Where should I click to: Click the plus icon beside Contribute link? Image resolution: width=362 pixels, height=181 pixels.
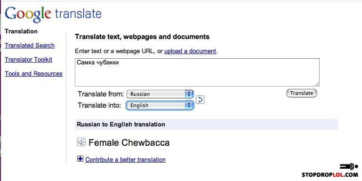tap(80, 158)
